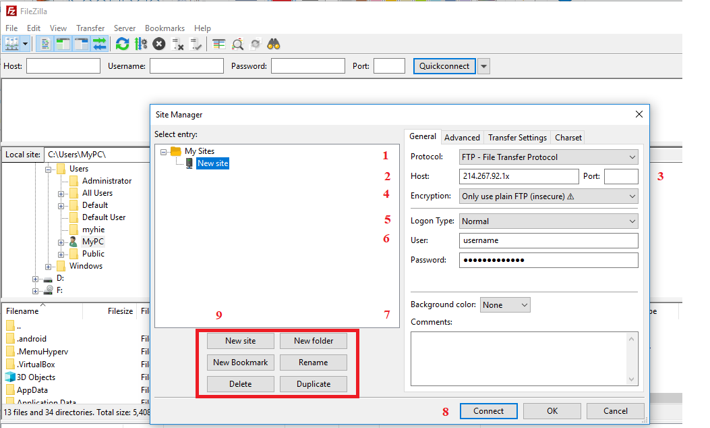Viewport: 710px width, 428px height.
Task: Refresh file and folder lists icon
Action: pos(122,44)
